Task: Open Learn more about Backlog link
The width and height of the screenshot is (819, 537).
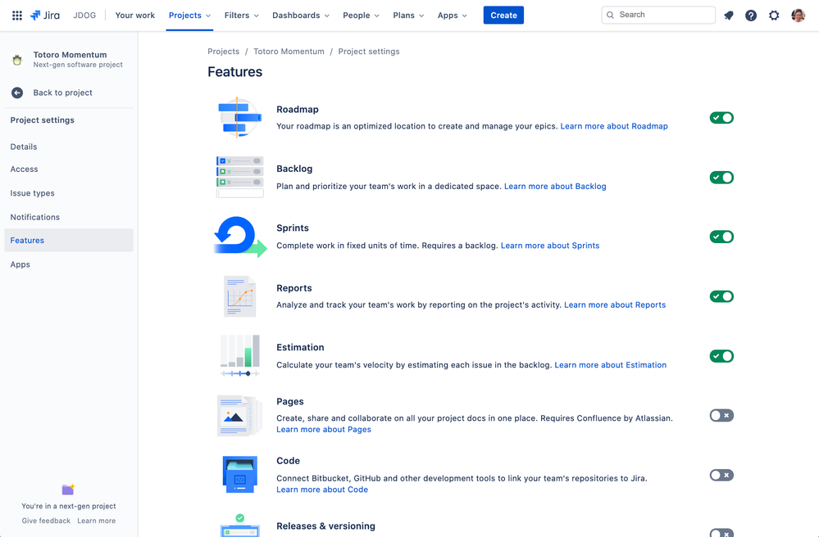Action: (x=555, y=186)
